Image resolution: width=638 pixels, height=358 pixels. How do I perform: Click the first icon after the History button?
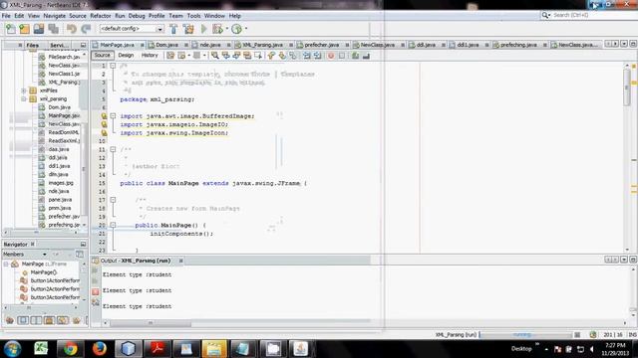(170, 56)
